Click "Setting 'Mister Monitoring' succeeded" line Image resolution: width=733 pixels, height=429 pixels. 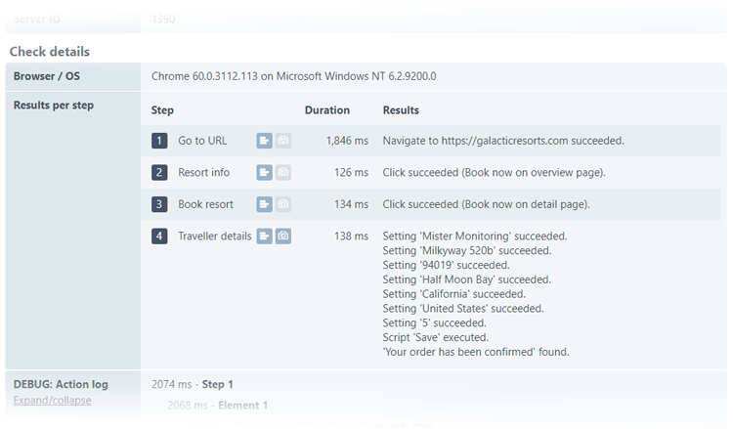tap(475, 236)
